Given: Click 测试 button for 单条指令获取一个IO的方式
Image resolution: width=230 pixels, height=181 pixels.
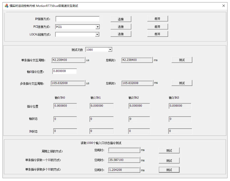Looking at the screenshot, I should pos(169,160).
